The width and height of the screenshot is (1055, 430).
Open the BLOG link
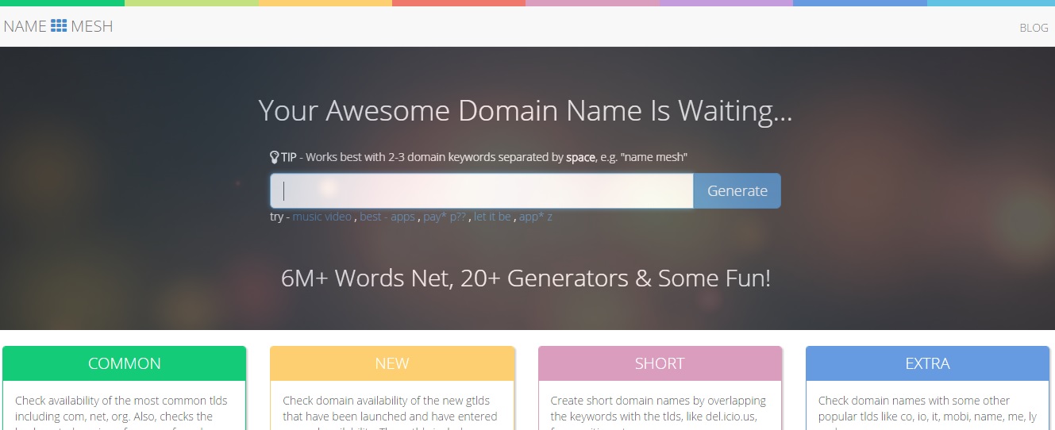coord(1034,28)
